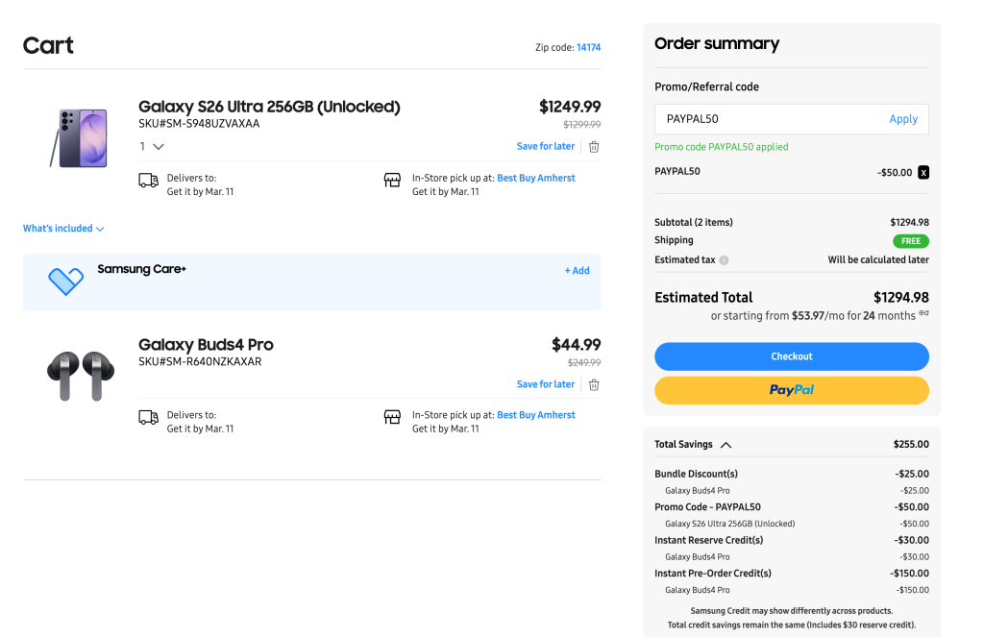Click the Promo/Referral code input field
Viewport: 984px width, 637px height.
point(769,119)
